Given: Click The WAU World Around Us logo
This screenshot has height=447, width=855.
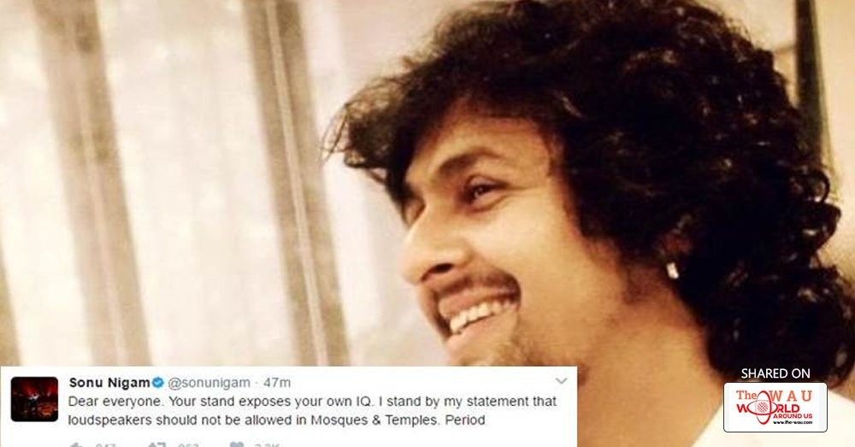Looking at the screenshot, I should click(775, 407).
